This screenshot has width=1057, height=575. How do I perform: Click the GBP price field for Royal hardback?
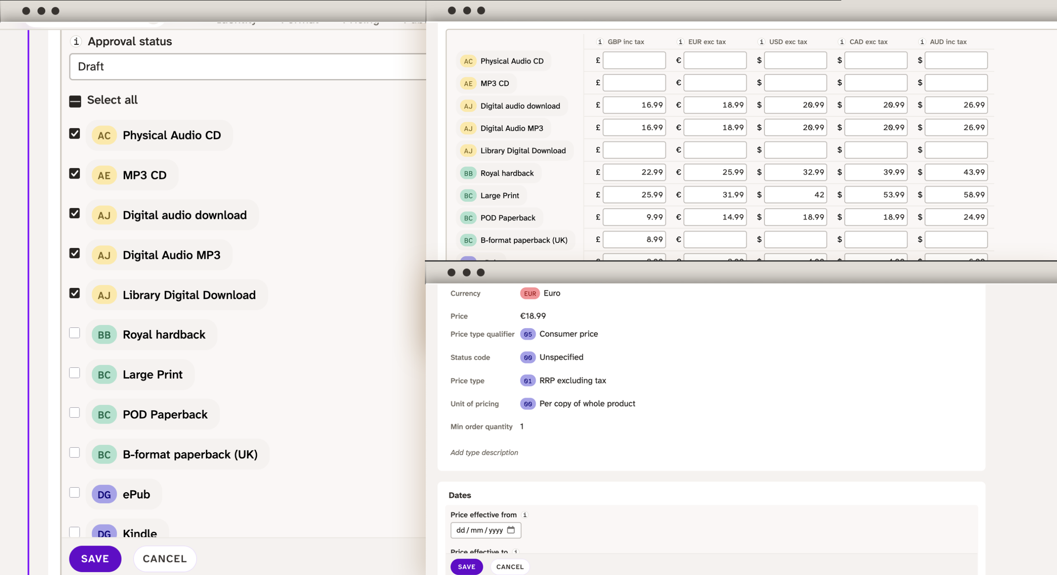pos(634,172)
